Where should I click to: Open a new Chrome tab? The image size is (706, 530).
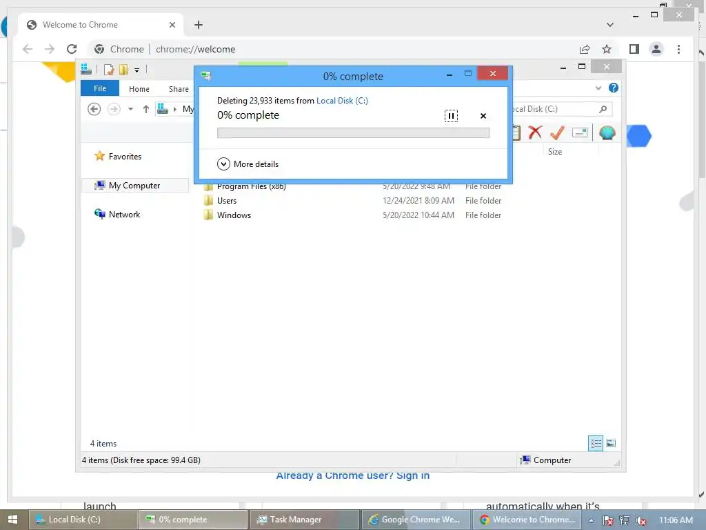point(199,25)
